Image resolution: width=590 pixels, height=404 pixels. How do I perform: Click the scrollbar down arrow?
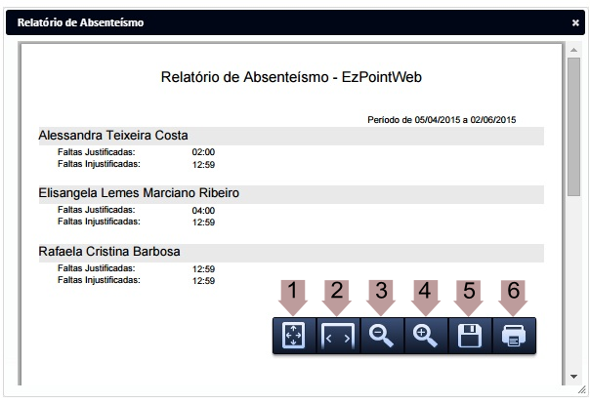[x=572, y=376]
